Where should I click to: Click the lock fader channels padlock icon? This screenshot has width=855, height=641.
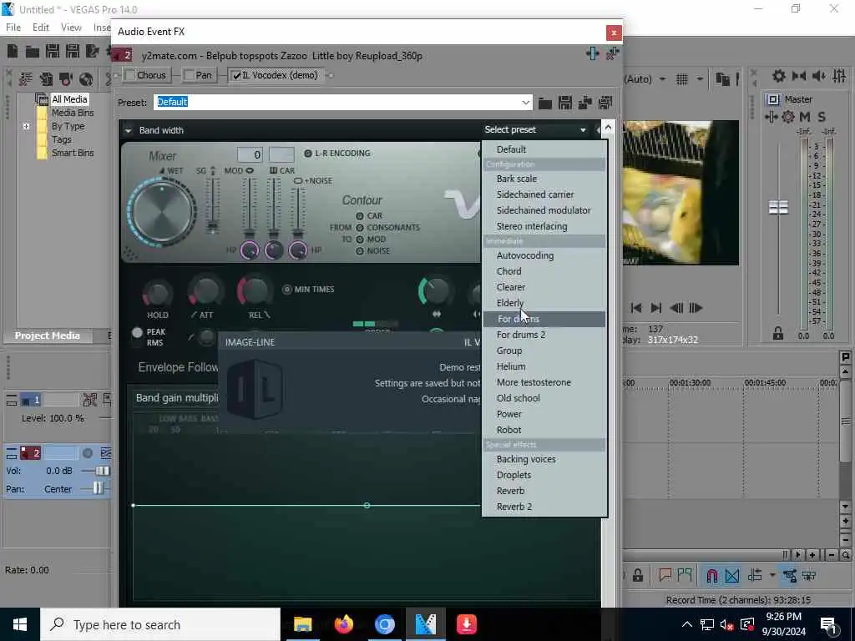point(778,333)
